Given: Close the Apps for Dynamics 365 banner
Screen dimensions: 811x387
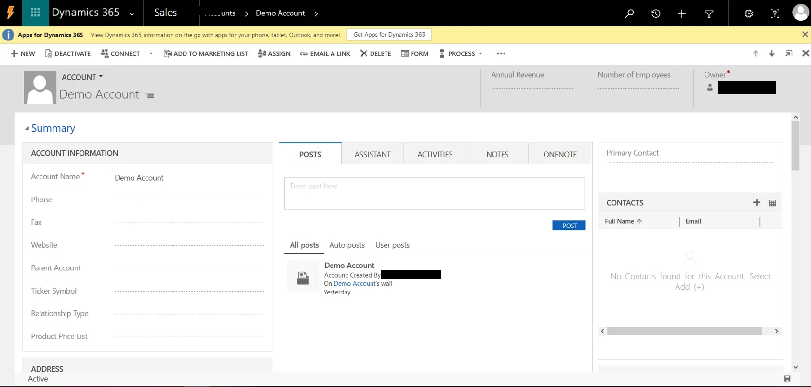Looking at the screenshot, I should tap(805, 34).
